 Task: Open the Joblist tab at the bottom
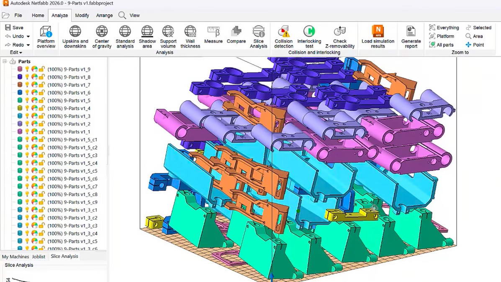point(39,257)
